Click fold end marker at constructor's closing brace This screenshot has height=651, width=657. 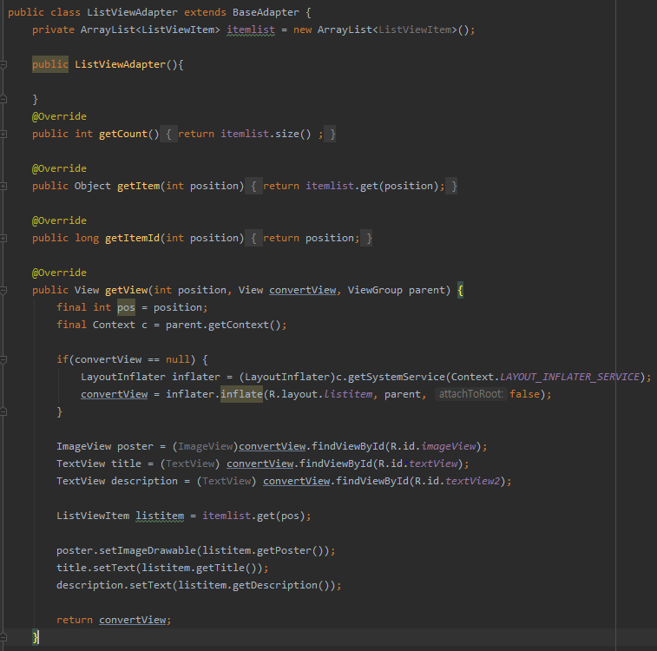tap(3, 99)
